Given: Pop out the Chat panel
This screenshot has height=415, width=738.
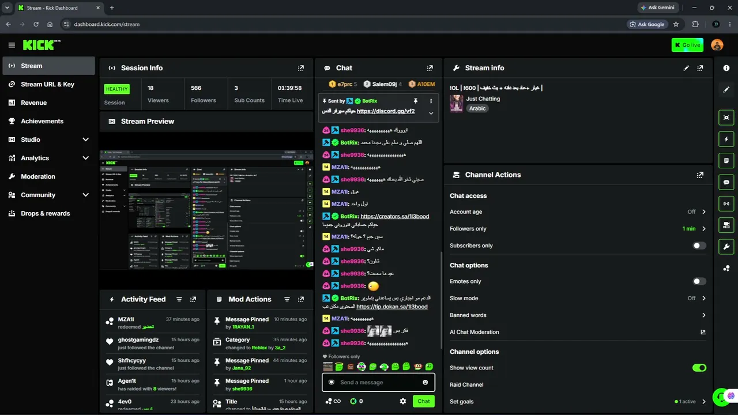Looking at the screenshot, I should 430,68.
